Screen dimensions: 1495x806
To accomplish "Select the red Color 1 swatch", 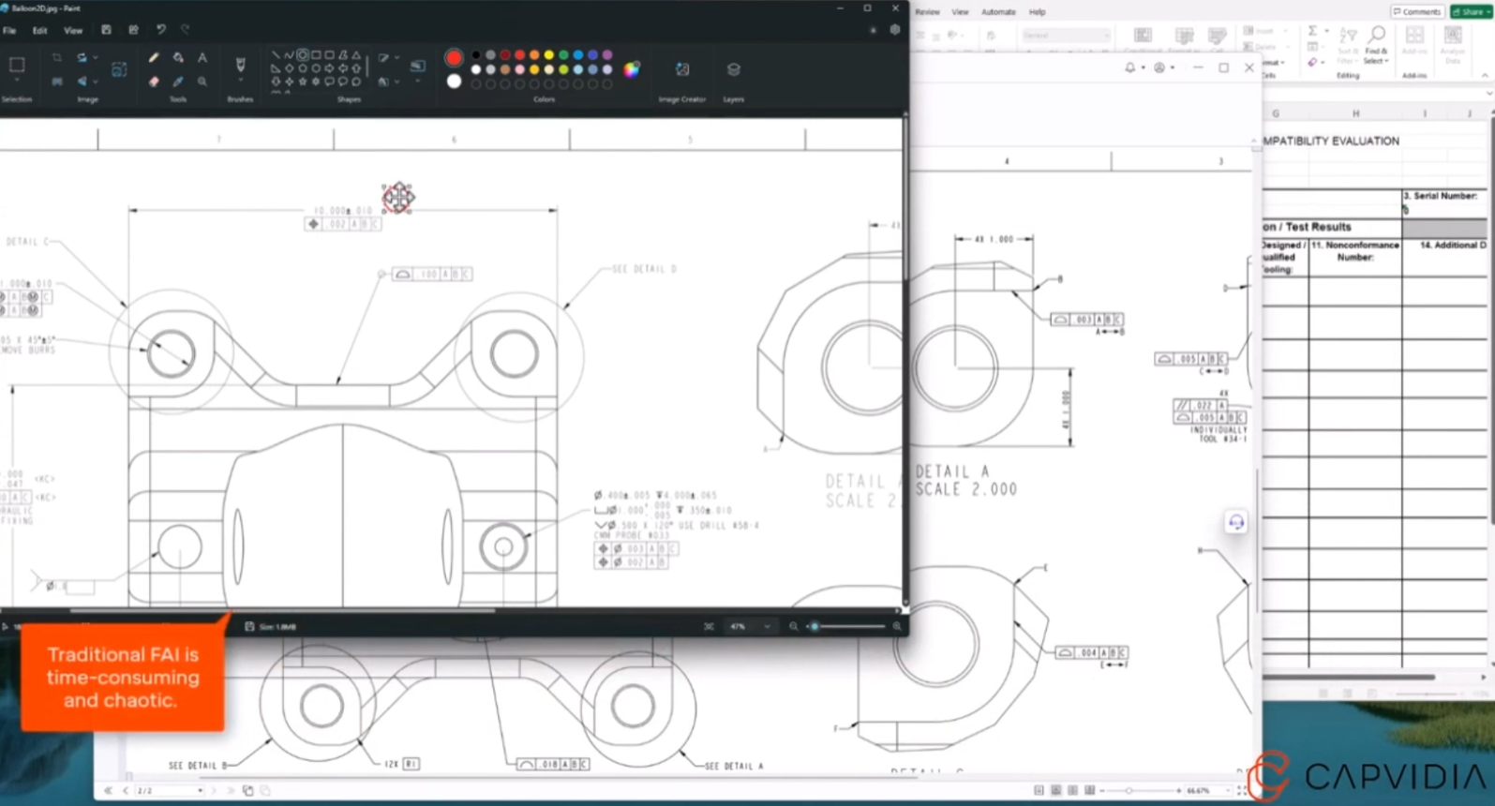I will [454, 58].
